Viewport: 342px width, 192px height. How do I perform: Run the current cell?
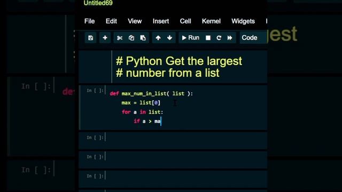click(x=190, y=38)
